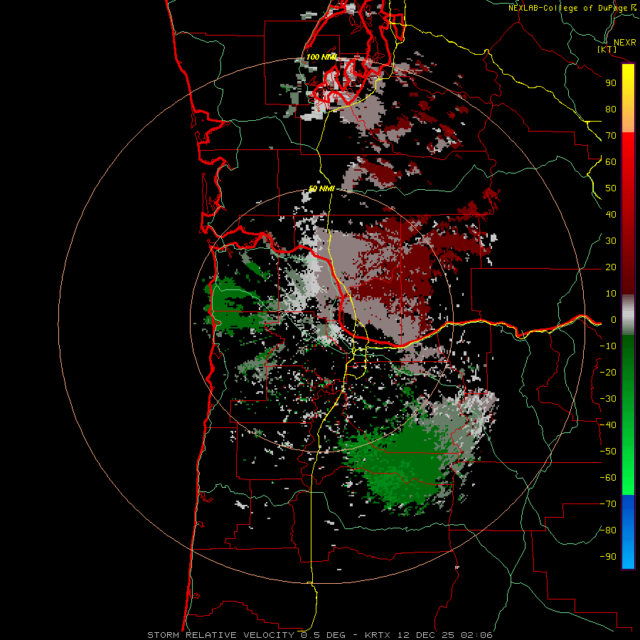Click the 90 value on the velocity scale
Image resolution: width=640 pixels, height=640 pixels.
611,83
